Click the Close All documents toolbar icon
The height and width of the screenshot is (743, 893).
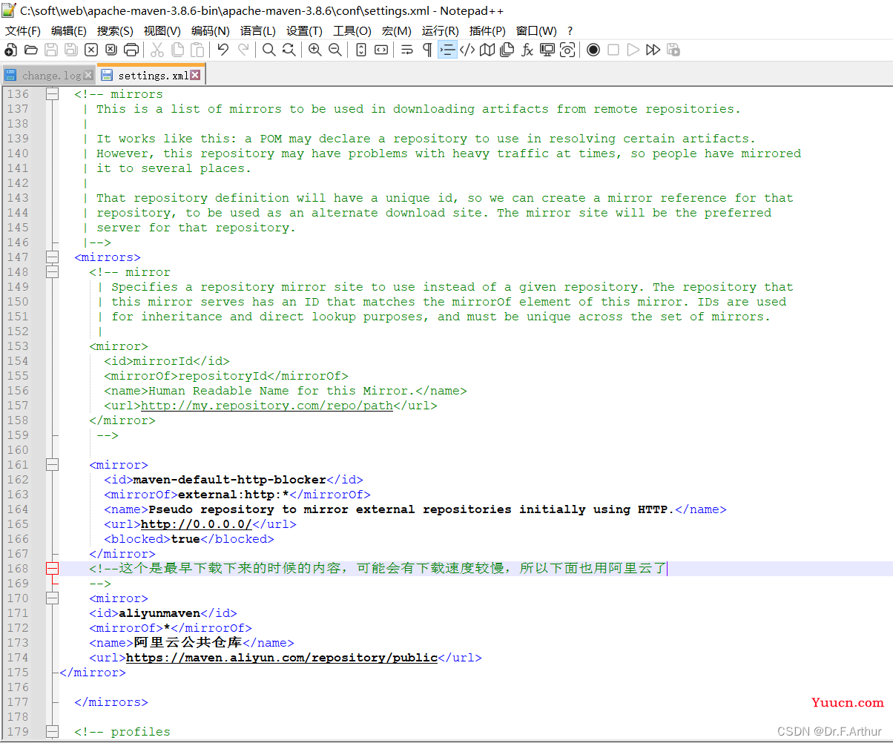click(111, 50)
